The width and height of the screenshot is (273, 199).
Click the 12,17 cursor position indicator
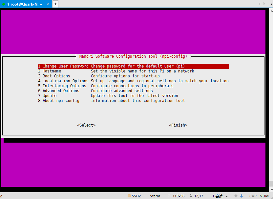coord(197,196)
